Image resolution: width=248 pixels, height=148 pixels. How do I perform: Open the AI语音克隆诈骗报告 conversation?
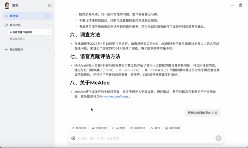(x=30, y=32)
